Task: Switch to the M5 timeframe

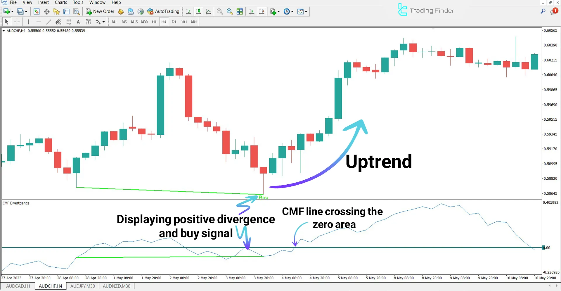Action: (x=124, y=22)
